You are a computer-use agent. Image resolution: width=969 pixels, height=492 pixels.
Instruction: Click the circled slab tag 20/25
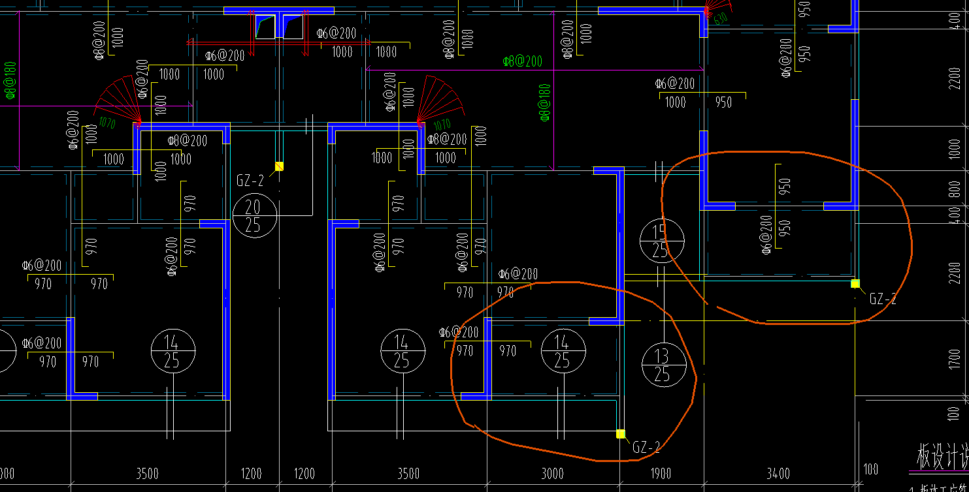click(255, 215)
